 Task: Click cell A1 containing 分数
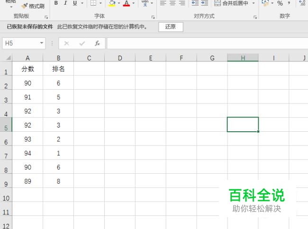click(x=27, y=69)
